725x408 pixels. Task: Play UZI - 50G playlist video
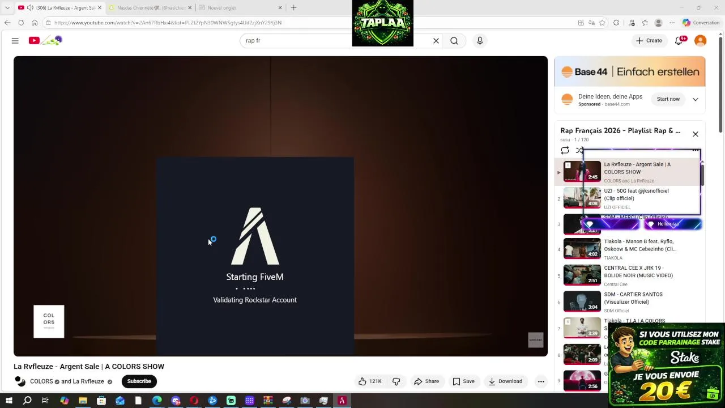click(629, 198)
